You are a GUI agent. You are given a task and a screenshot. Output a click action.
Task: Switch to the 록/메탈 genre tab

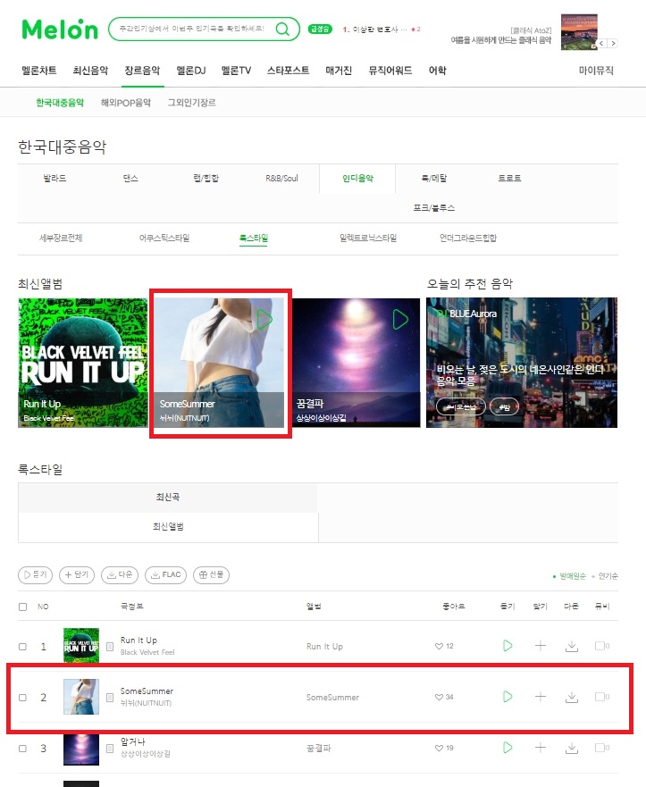click(434, 178)
